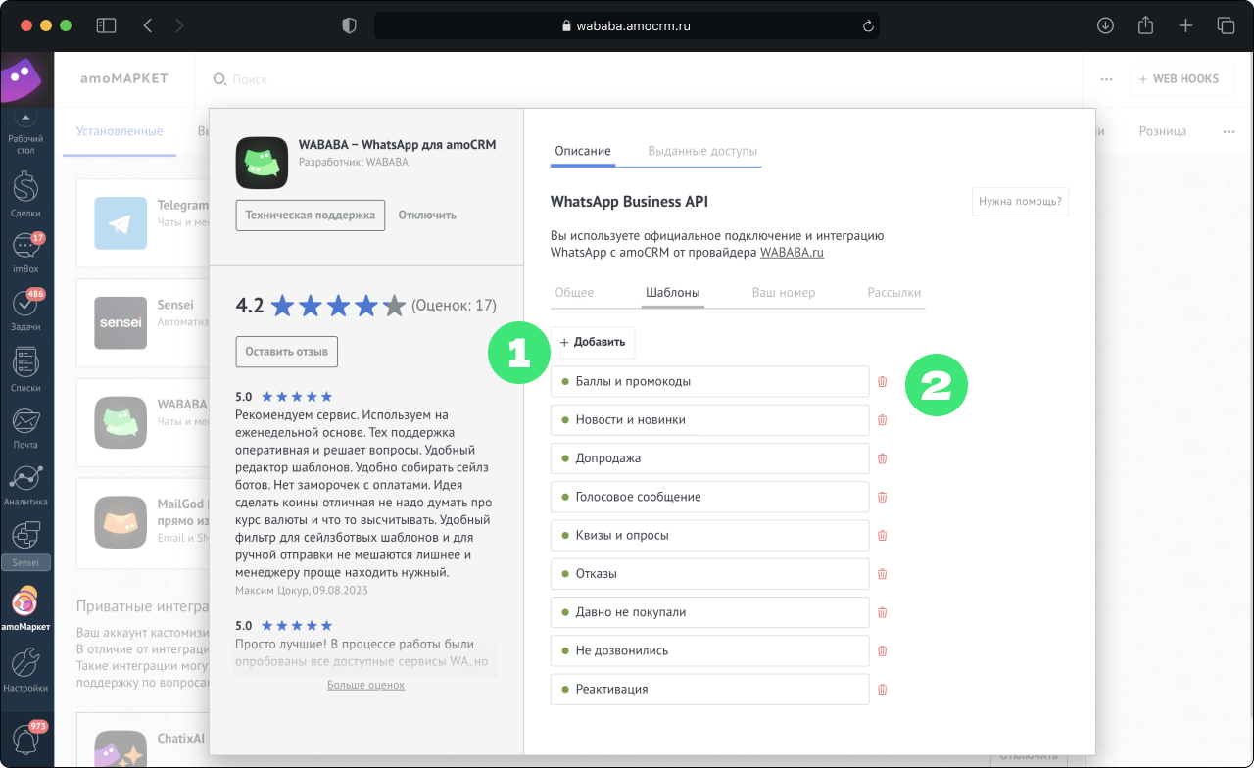The width and height of the screenshot is (1254, 768).
Task: Open the Safari share menu
Action: [x=1146, y=25]
